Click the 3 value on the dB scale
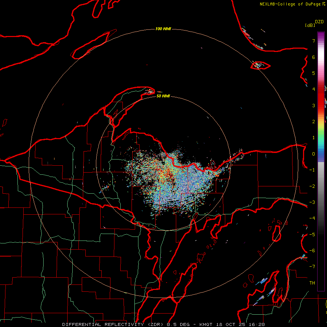This screenshot has height=327, width=327. click(314, 105)
